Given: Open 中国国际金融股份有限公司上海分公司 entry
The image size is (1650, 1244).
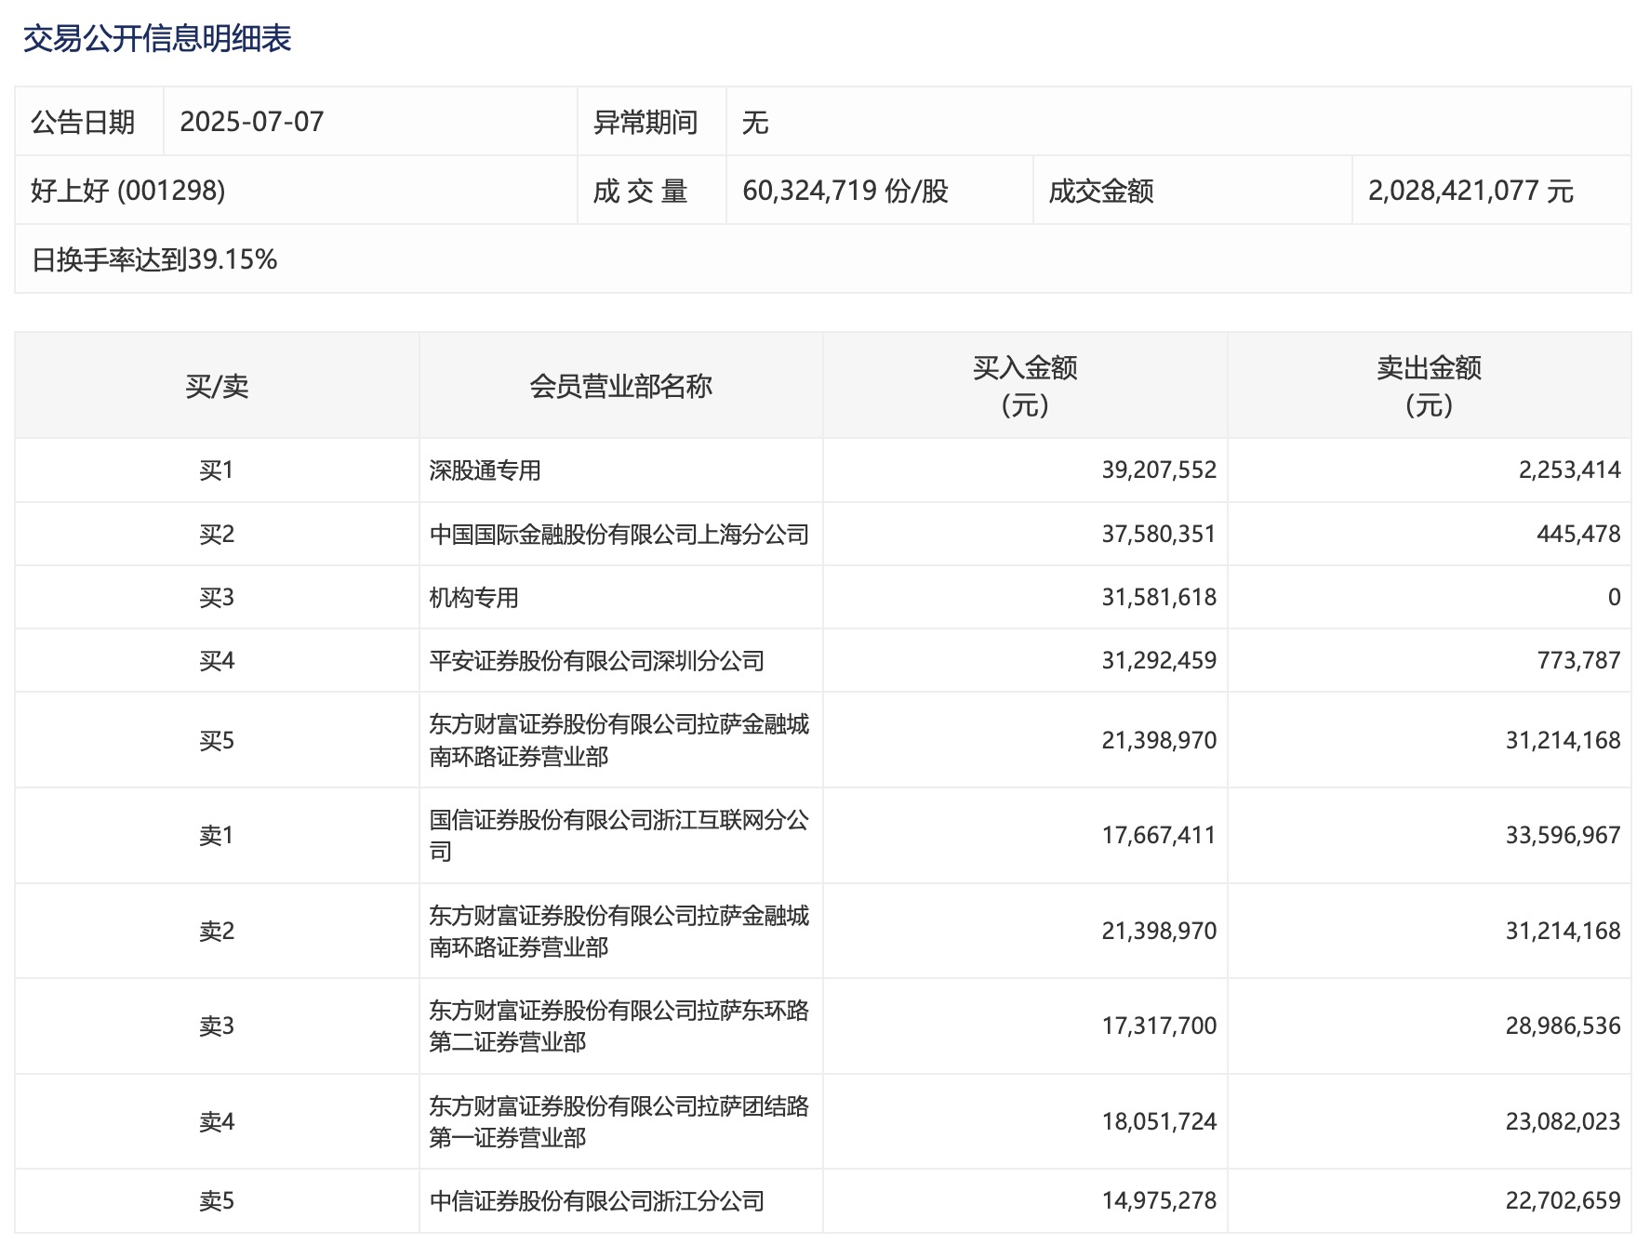Looking at the screenshot, I should click(x=619, y=535).
